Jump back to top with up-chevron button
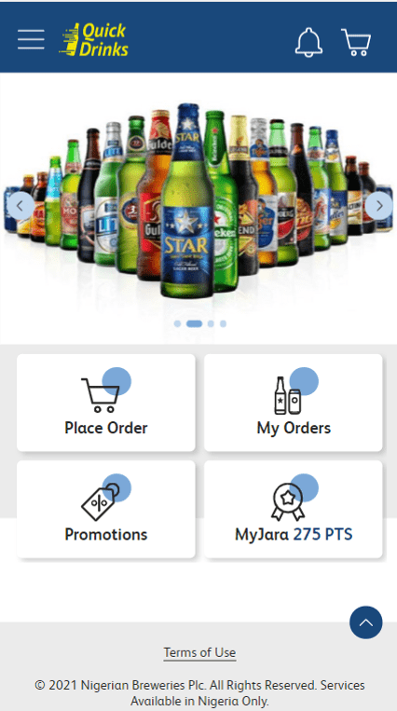 click(x=366, y=622)
